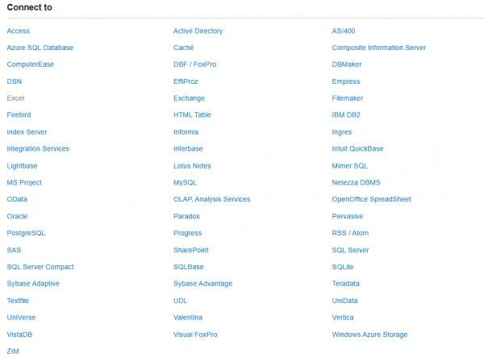Select the SQLBase link
This screenshot has width=484, height=358.
click(188, 267)
